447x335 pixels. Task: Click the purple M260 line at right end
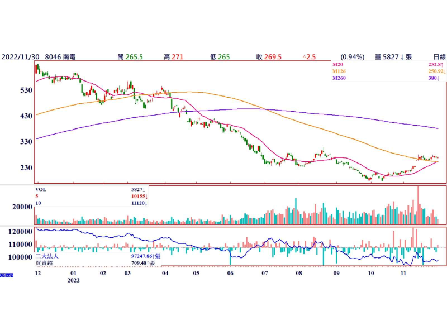pyautogui.click(x=436, y=128)
